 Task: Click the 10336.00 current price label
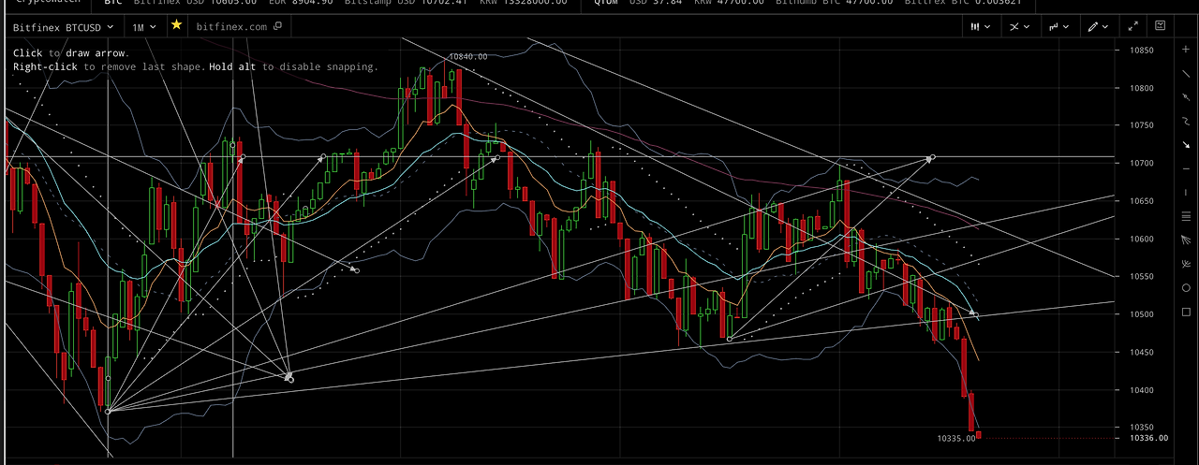point(1147,438)
